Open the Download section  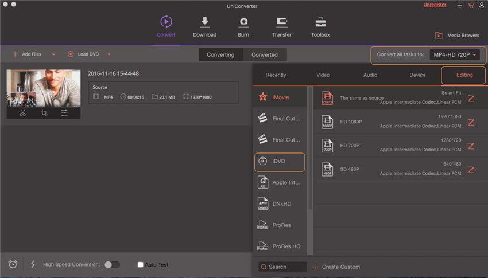pos(204,27)
